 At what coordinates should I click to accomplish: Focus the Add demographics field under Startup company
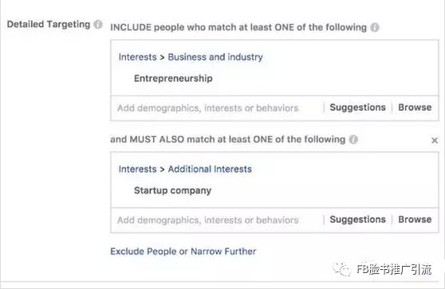[x=217, y=221]
